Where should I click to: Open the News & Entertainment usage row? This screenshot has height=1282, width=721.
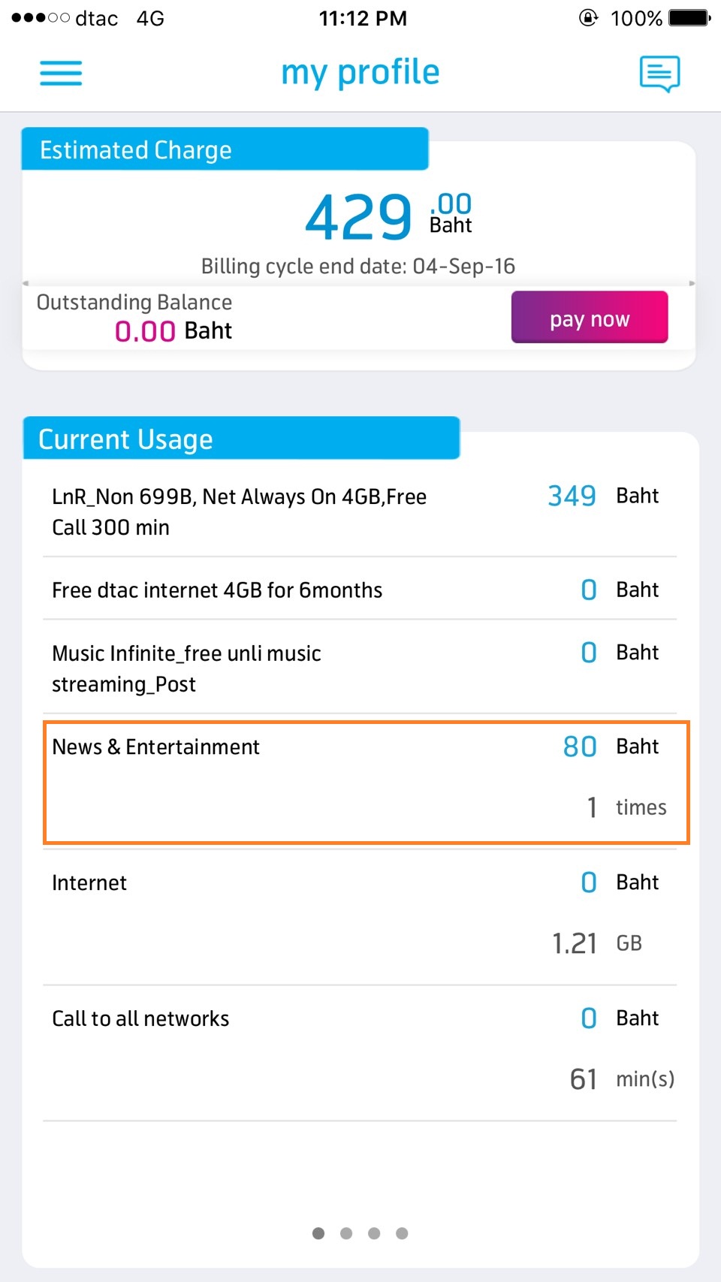tap(366, 782)
